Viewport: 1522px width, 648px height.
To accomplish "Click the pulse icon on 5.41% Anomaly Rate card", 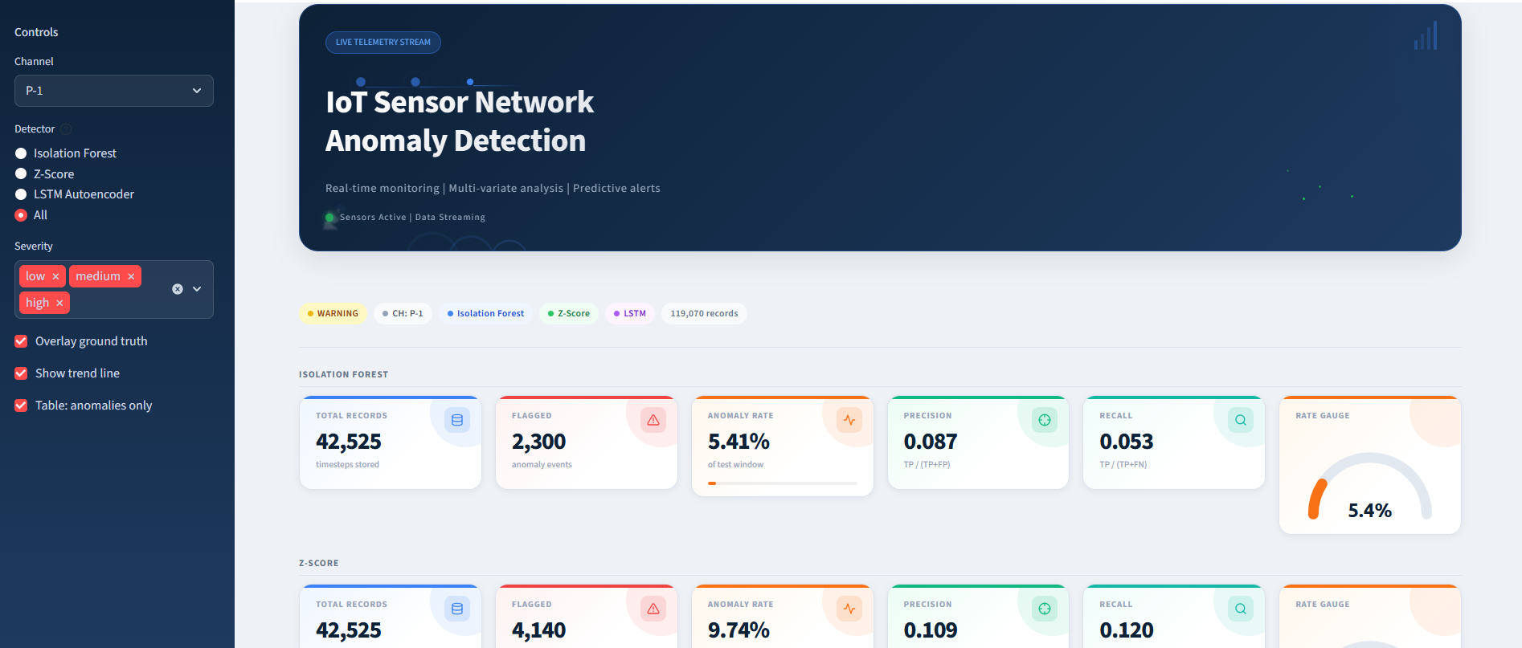I will 849,420.
